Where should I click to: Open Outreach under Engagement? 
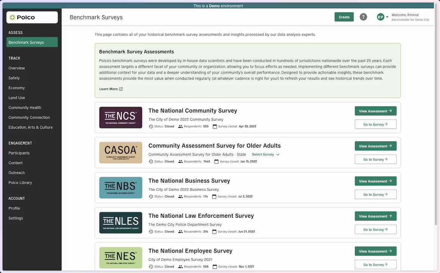click(x=17, y=173)
